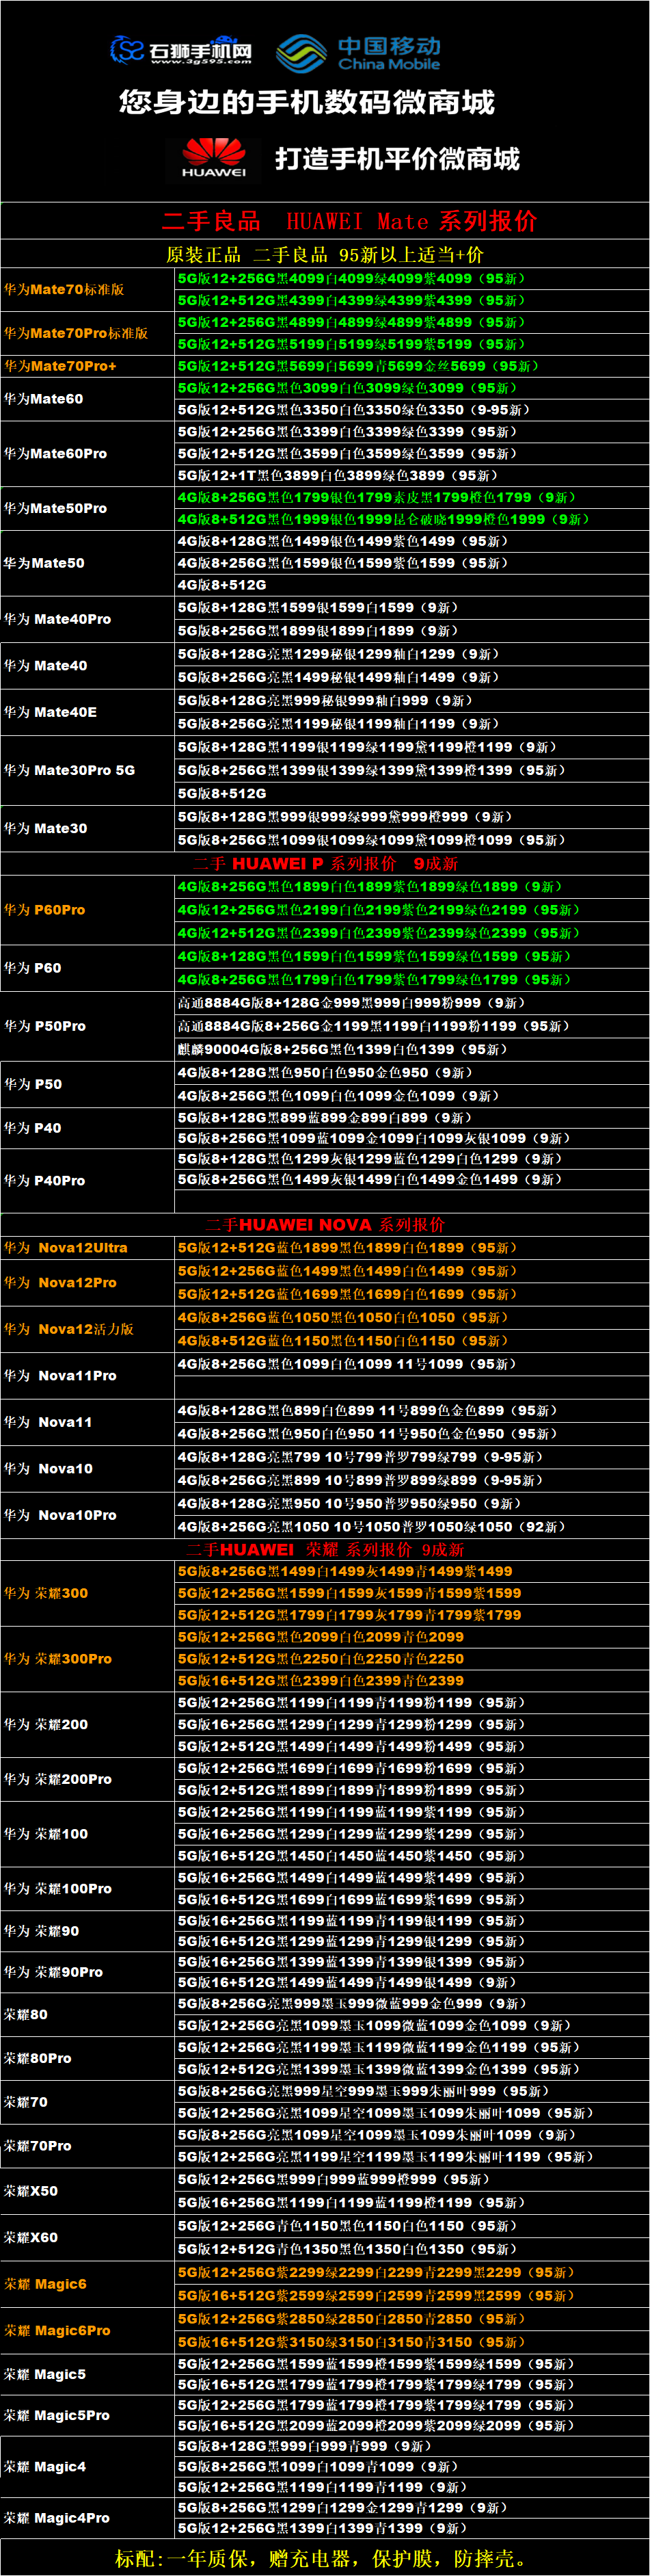Click the 荣耀 Magic4Pro model name

pos(57,2518)
